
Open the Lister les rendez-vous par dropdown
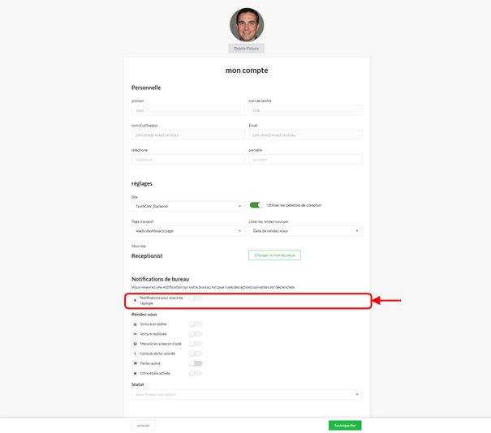click(304, 231)
